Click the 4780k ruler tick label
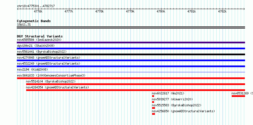The width and height of the screenshot is (253, 125). (x=161, y=11)
